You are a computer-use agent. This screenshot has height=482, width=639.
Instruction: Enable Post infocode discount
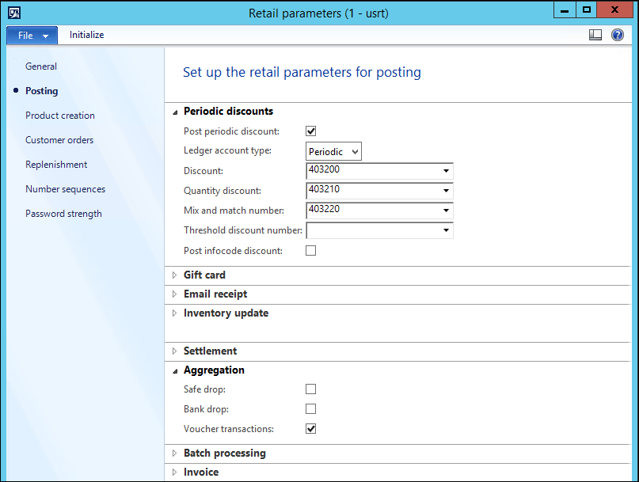point(310,250)
